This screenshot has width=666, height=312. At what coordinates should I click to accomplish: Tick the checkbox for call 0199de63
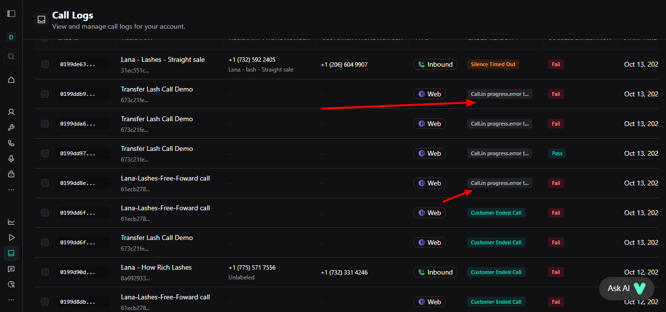point(45,64)
